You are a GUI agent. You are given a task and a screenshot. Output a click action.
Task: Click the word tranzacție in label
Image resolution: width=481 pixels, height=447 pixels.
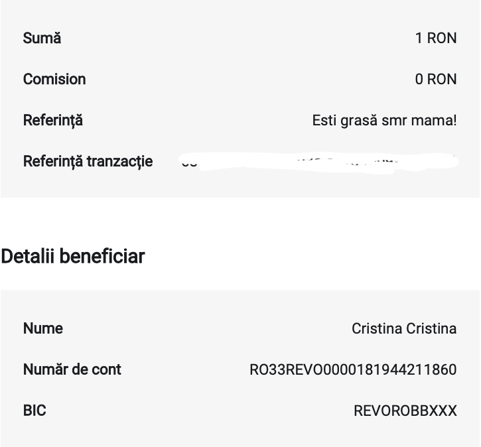[x=120, y=161]
